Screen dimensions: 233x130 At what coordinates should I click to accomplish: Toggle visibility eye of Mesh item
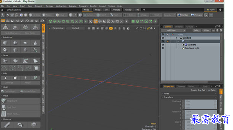point(163,41)
